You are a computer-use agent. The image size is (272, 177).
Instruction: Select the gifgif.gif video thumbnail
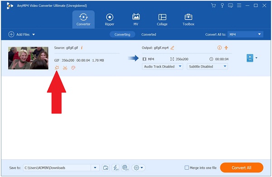28,58
